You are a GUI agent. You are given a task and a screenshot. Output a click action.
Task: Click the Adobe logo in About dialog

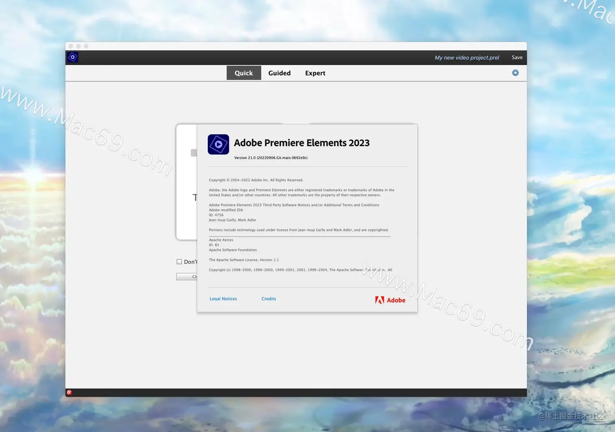click(390, 300)
